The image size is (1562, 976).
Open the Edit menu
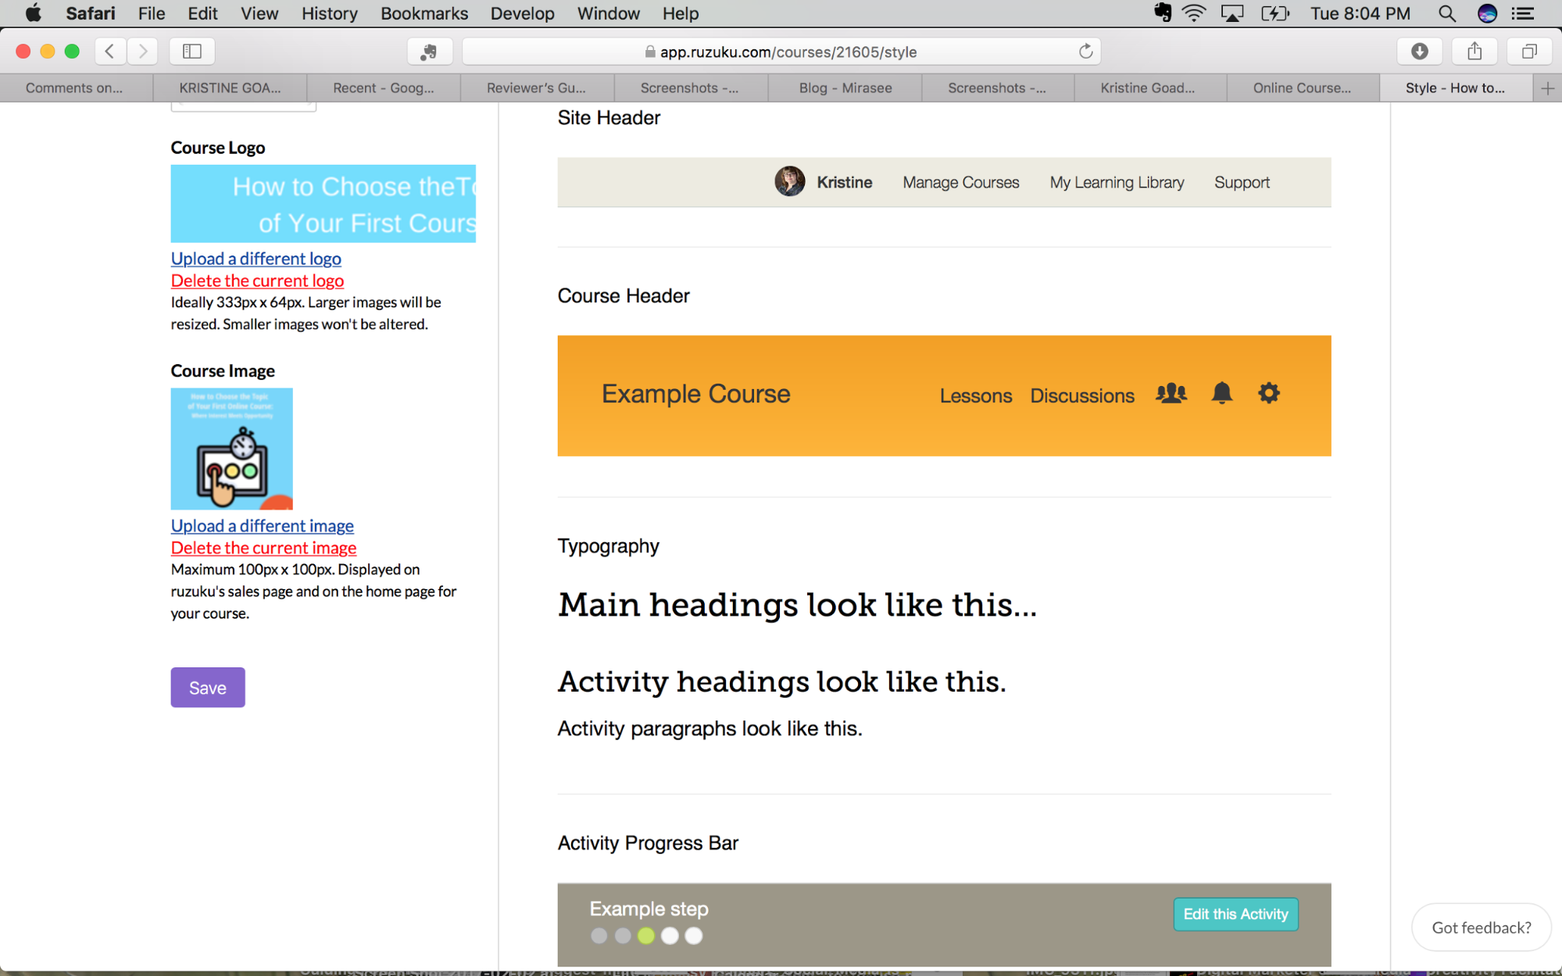pos(202,13)
